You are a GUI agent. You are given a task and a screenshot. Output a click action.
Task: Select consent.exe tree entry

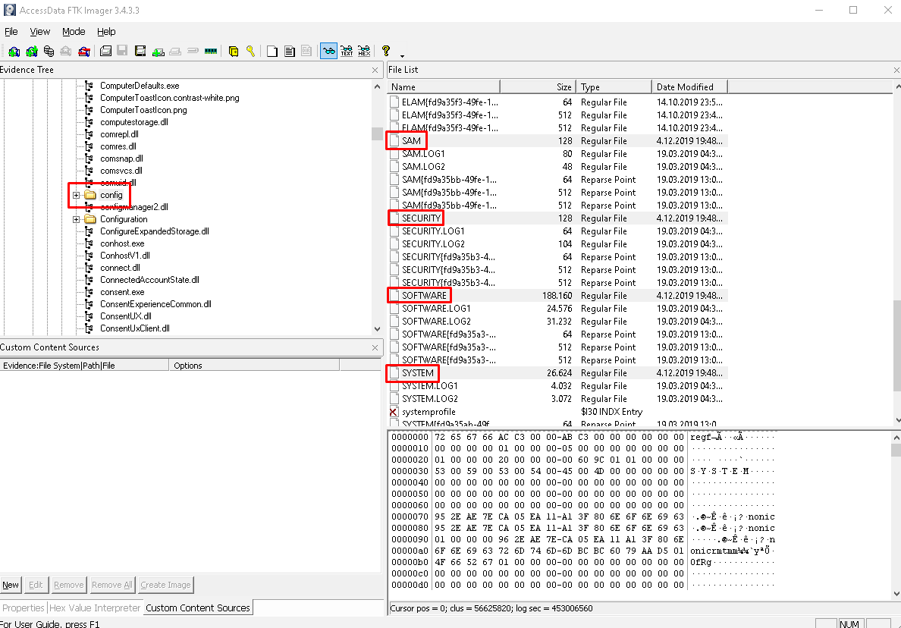click(122, 292)
